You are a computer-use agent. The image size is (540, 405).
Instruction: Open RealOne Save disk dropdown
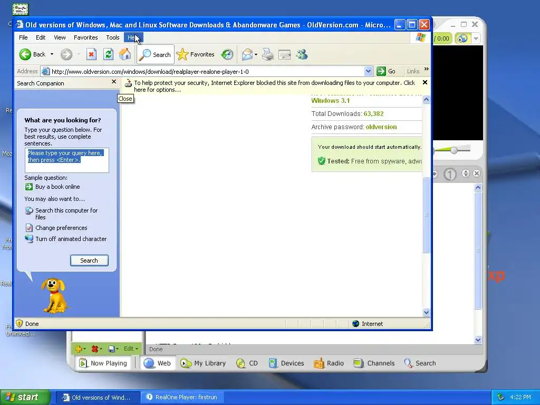pyautogui.click(x=113, y=349)
